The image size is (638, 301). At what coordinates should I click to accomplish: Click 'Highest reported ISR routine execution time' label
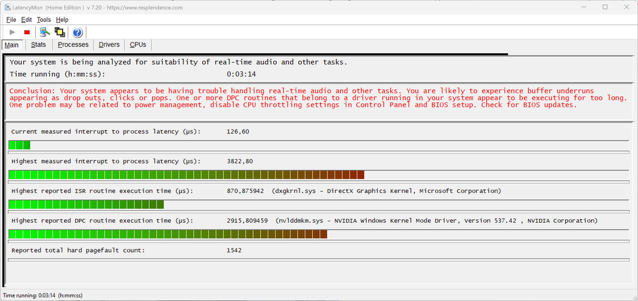point(102,191)
